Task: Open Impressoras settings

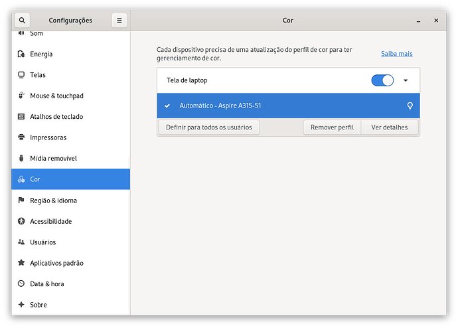Action: [x=70, y=137]
